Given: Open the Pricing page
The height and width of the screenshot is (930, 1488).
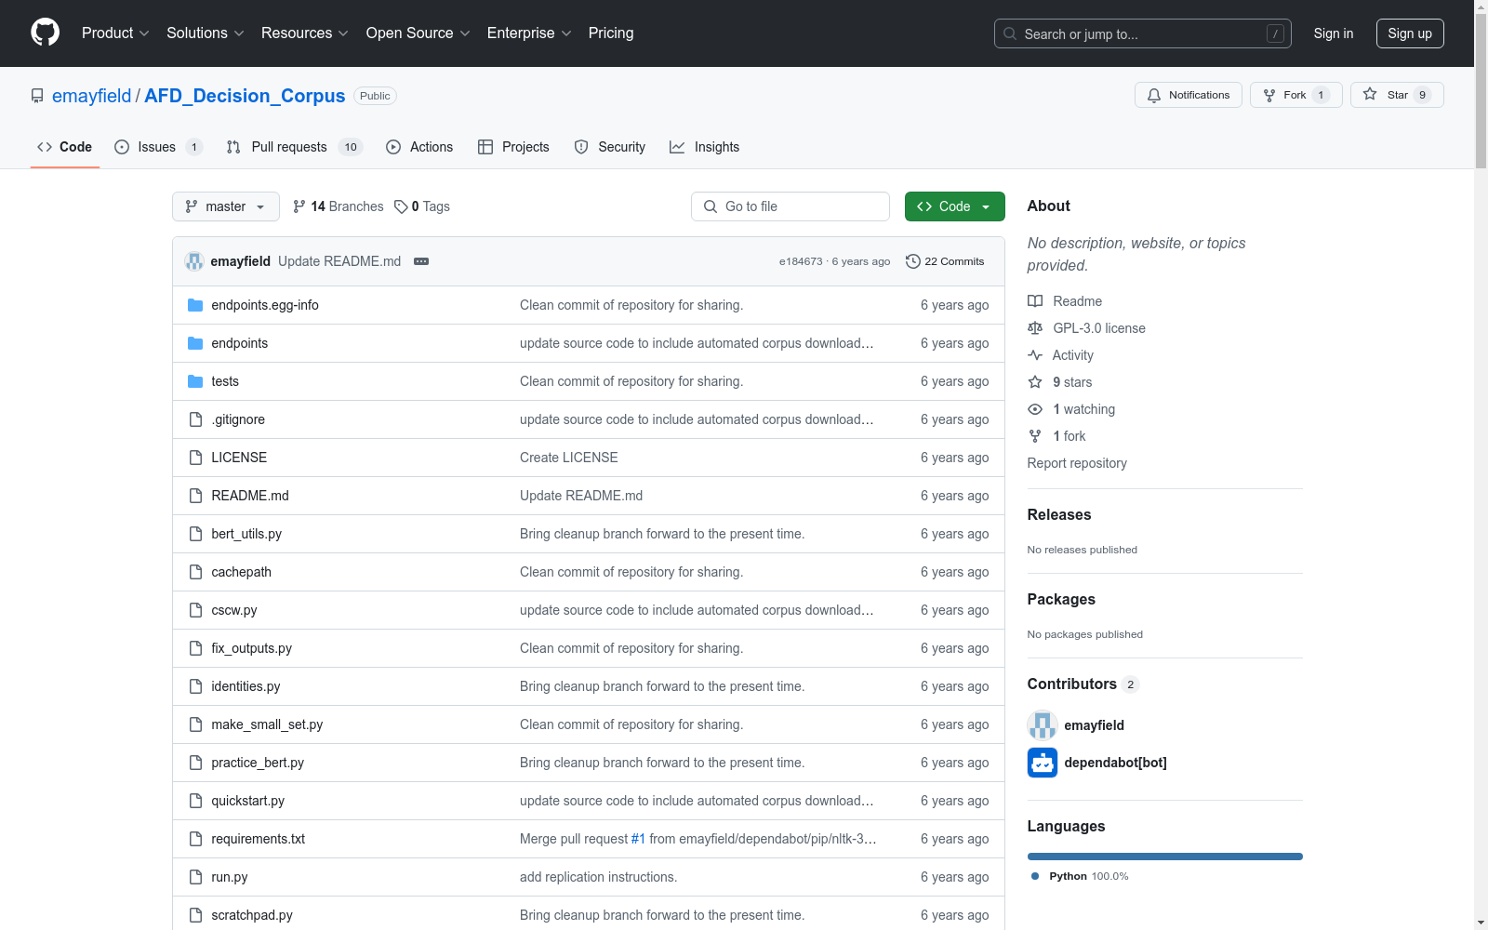Looking at the screenshot, I should 611,33.
